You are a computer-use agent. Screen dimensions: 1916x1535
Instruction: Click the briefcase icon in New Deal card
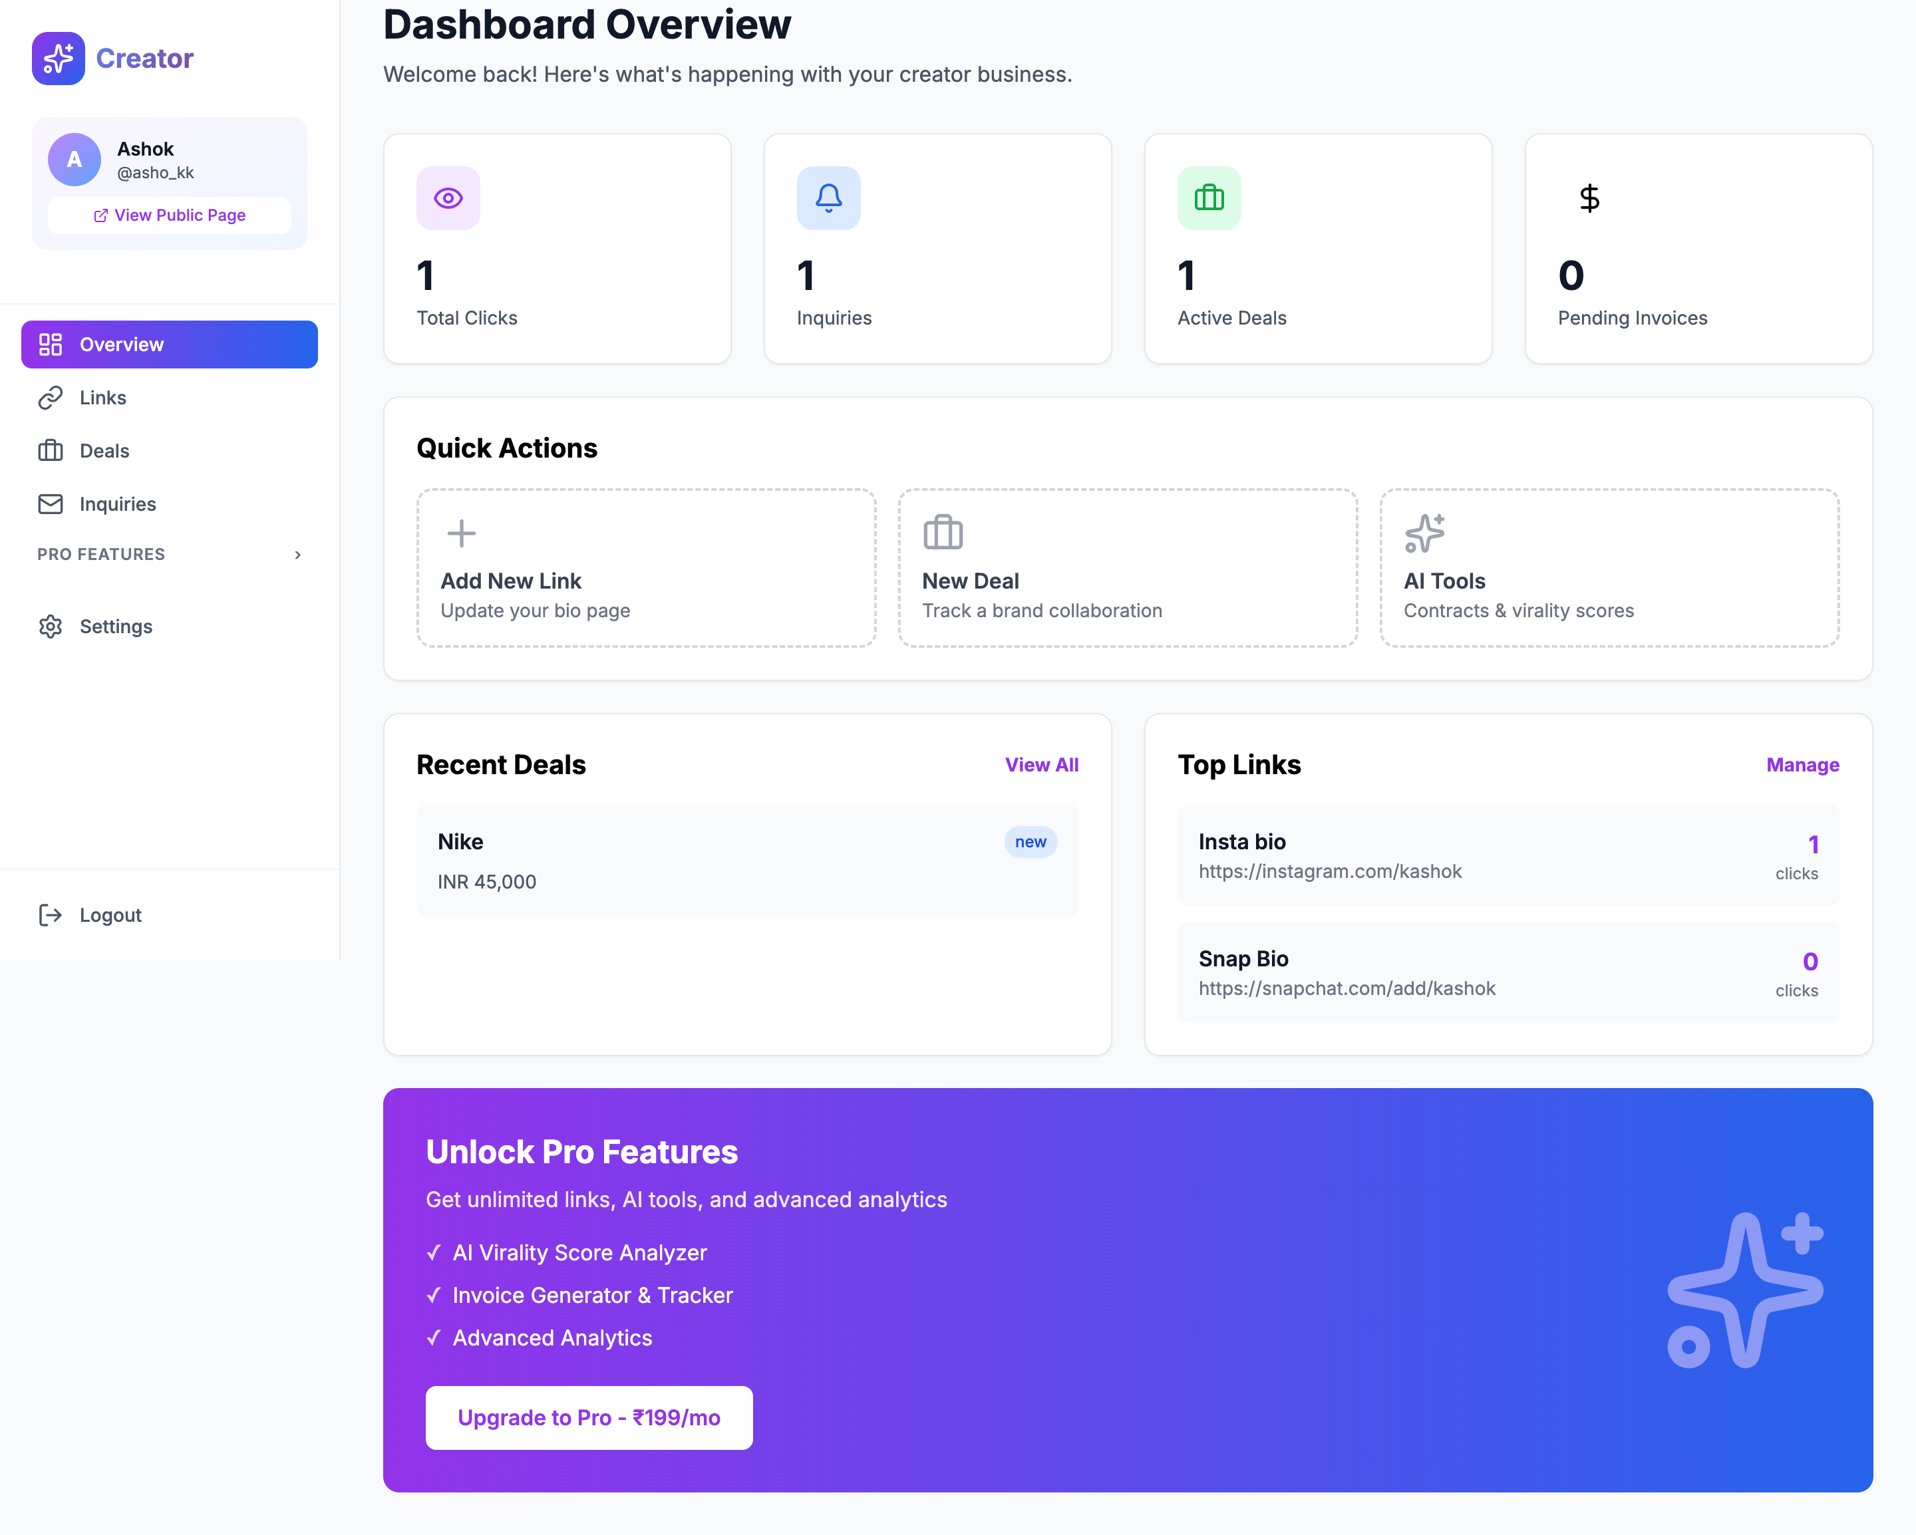coord(942,533)
